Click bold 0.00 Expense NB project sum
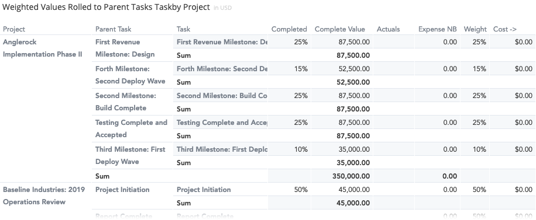The width and height of the screenshot is (536, 220). tap(449, 176)
